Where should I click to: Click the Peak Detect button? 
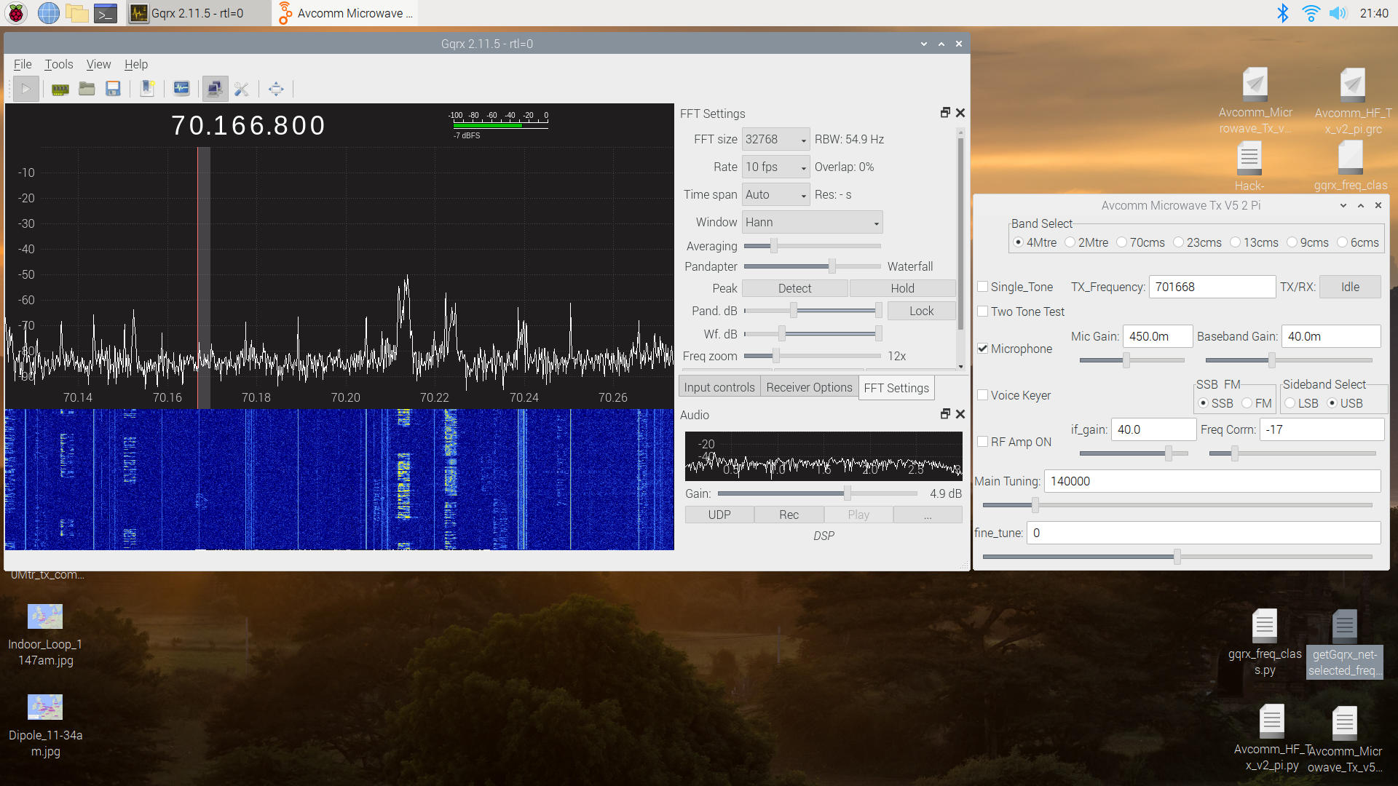(794, 288)
